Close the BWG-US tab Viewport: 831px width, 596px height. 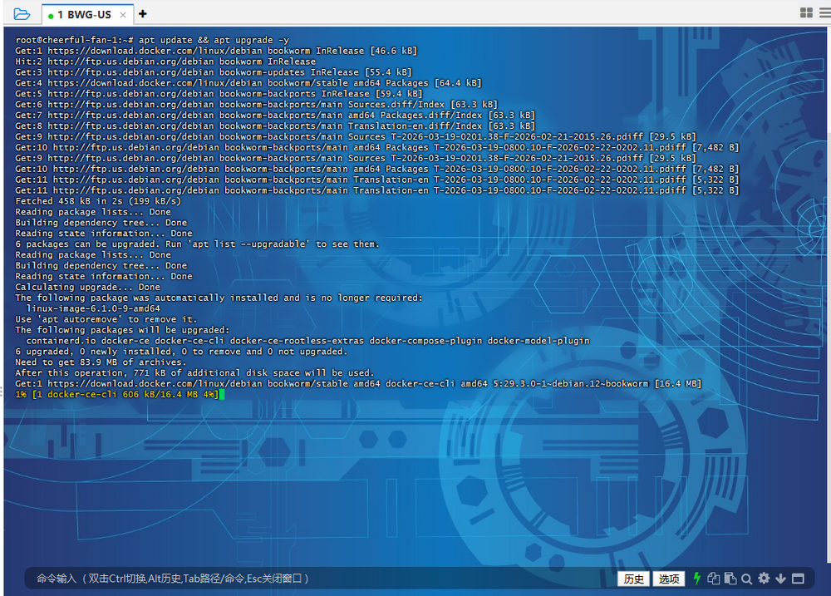pos(123,14)
